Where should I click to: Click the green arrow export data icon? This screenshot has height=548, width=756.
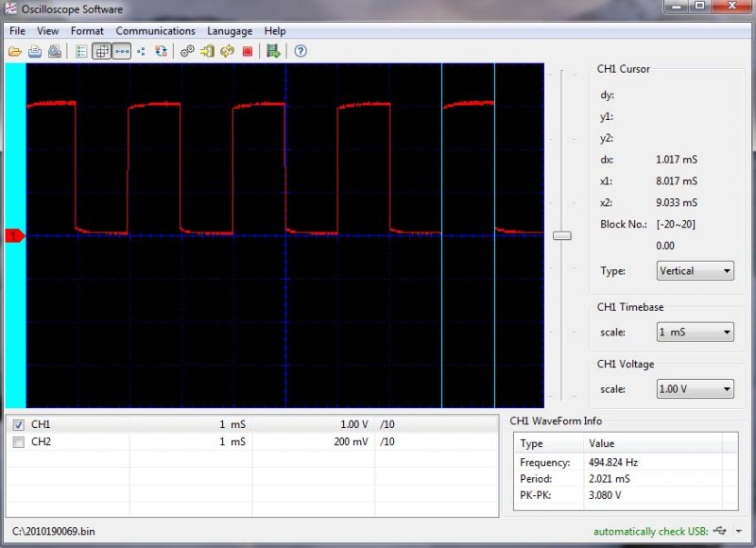point(273,51)
